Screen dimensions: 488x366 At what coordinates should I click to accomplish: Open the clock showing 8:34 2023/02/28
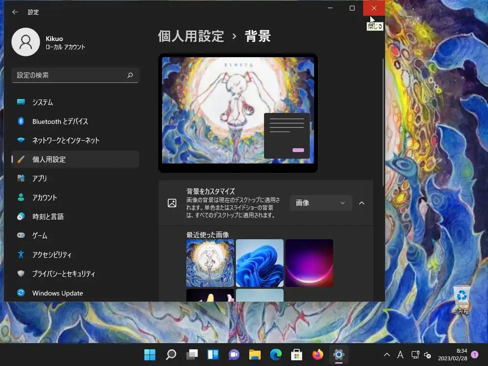pos(453,355)
